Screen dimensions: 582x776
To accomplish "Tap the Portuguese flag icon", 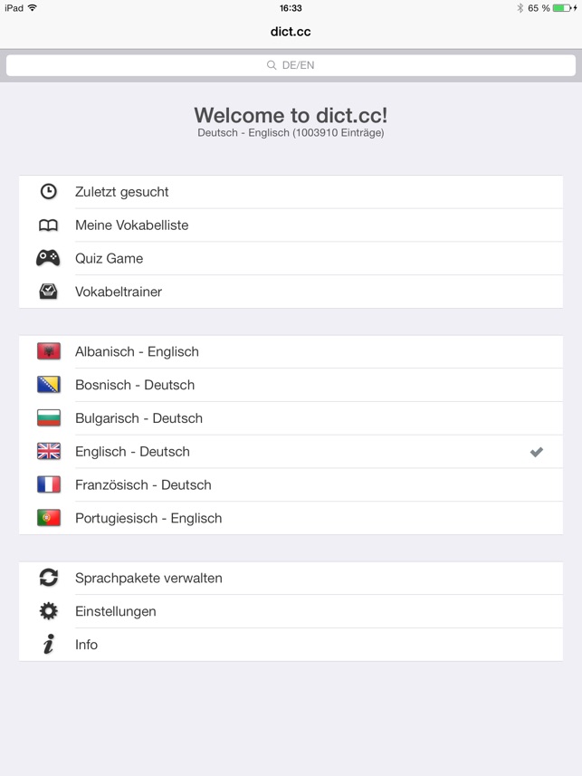I will tap(48, 518).
